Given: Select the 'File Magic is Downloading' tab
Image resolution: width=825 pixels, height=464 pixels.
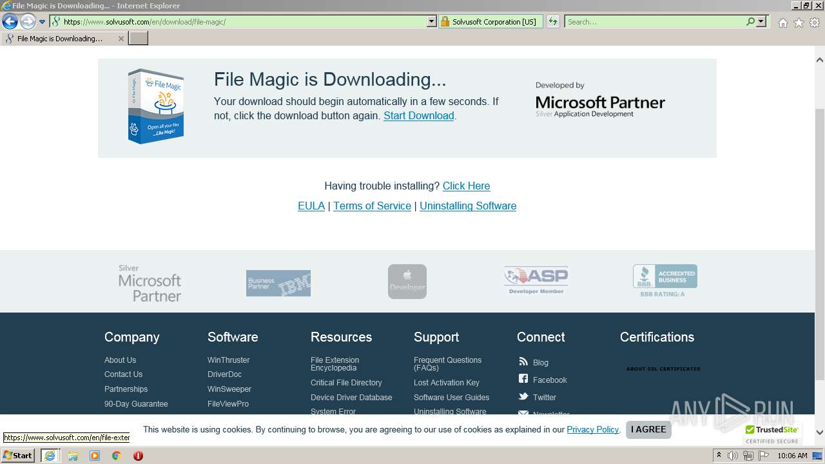Looking at the screenshot, I should (63, 39).
